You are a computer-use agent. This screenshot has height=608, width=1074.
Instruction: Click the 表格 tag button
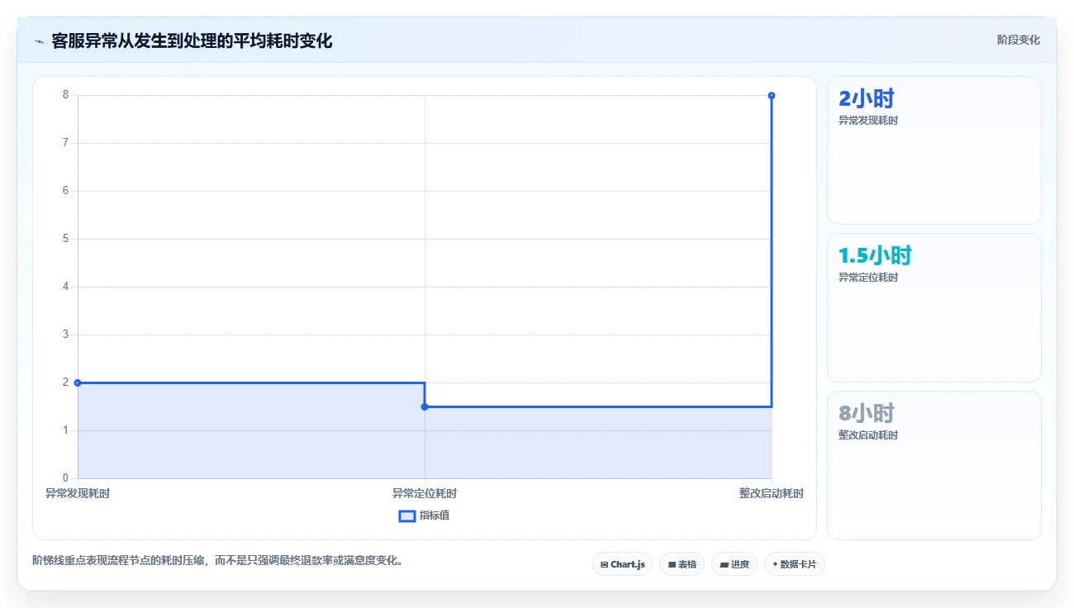682,564
